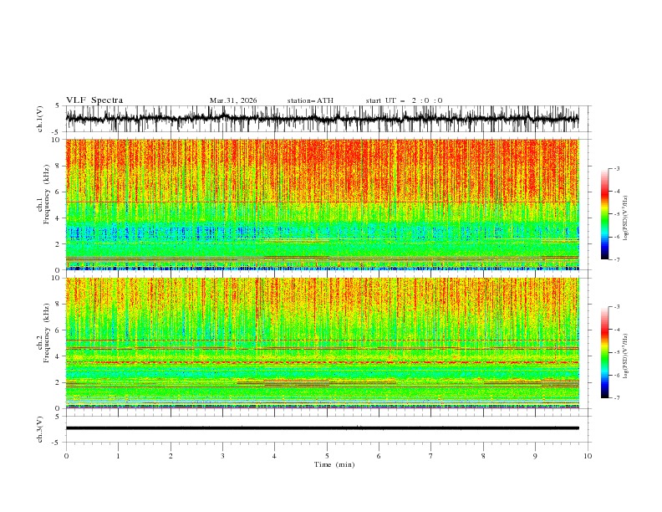The image size is (662, 512).
Task: Click the upper color bar "log(PSD)(V²/Hz)" label
Action: click(625, 218)
